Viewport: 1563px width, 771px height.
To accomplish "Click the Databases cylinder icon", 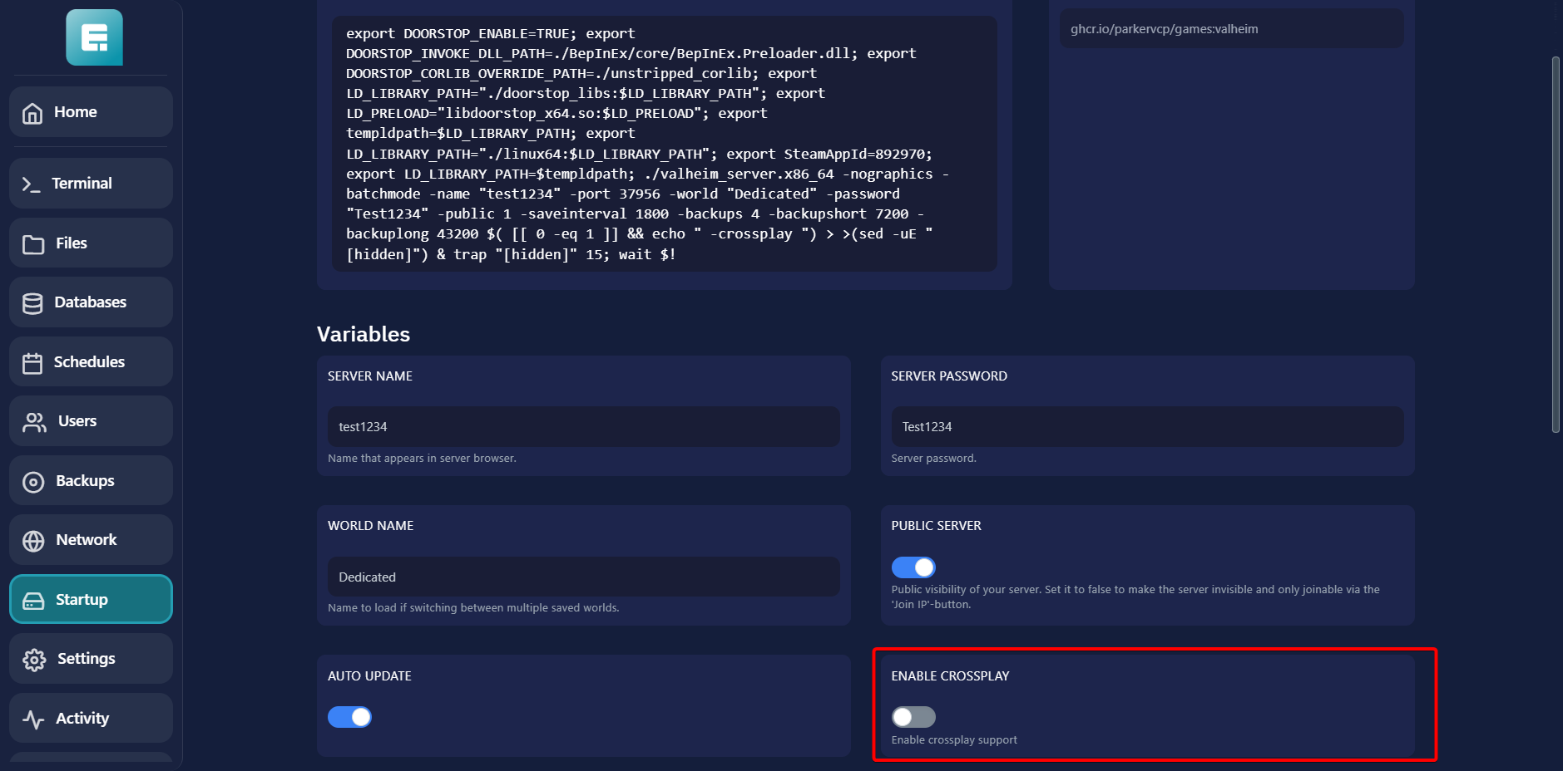I will coord(32,303).
